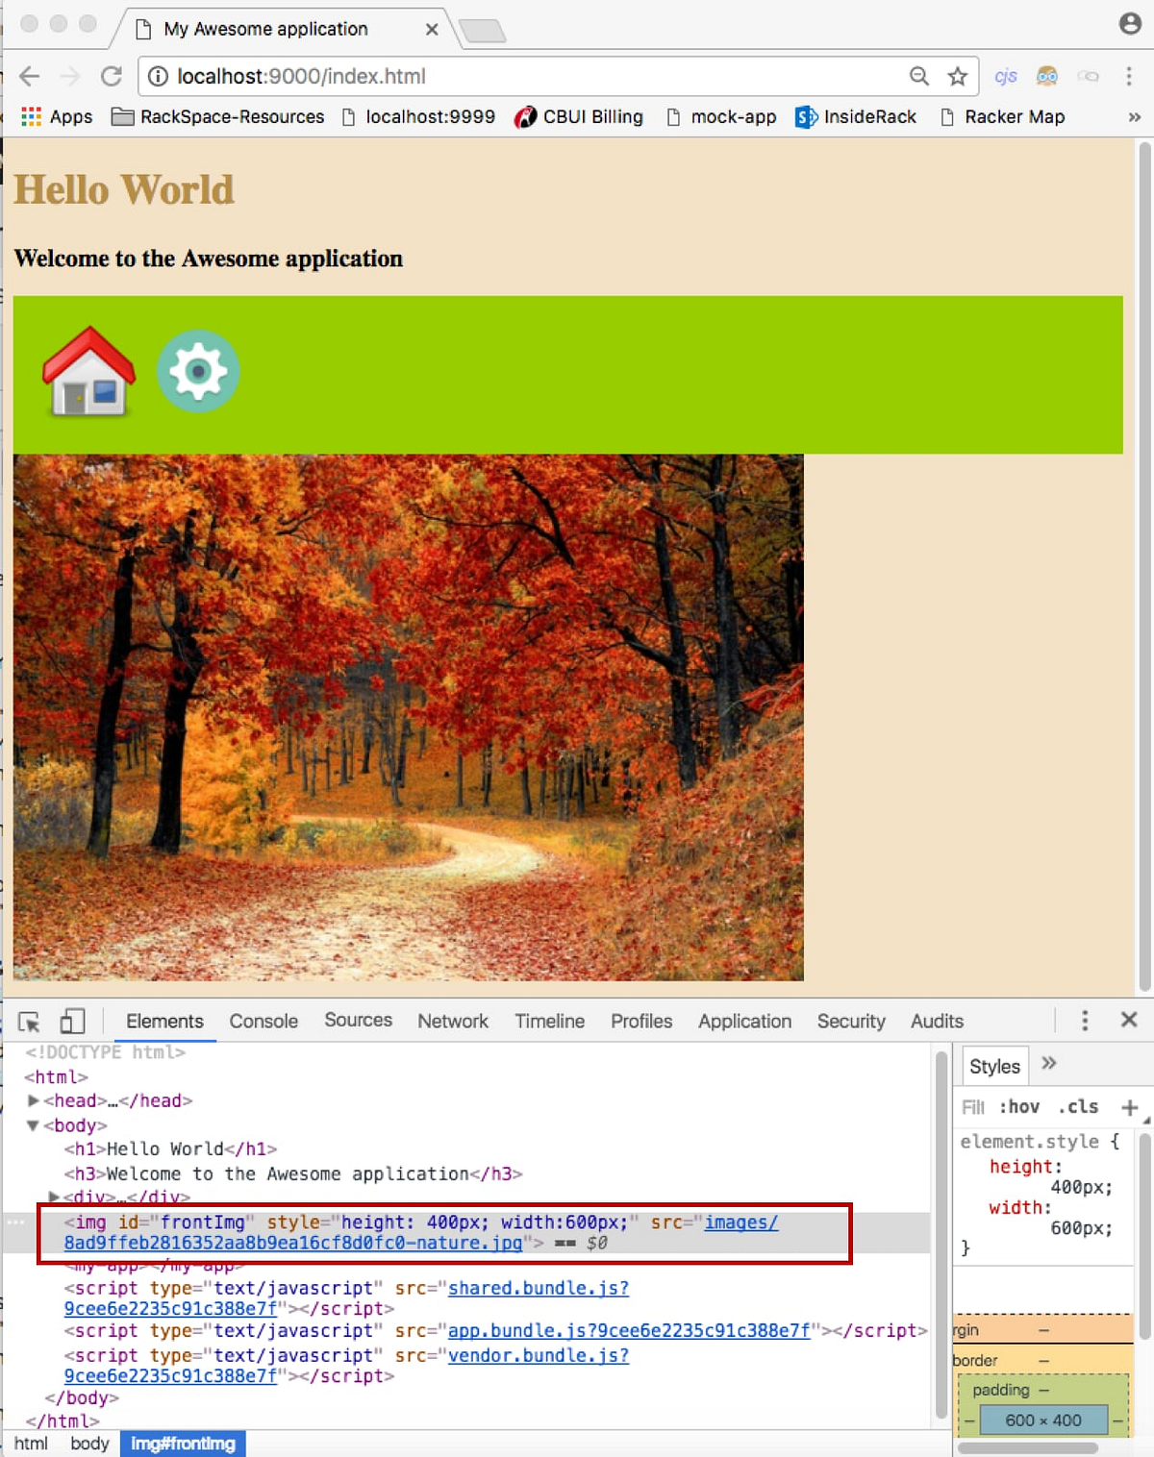1154x1457 pixels.
Task: Click the teal gear icon on the page
Action: 197,372
